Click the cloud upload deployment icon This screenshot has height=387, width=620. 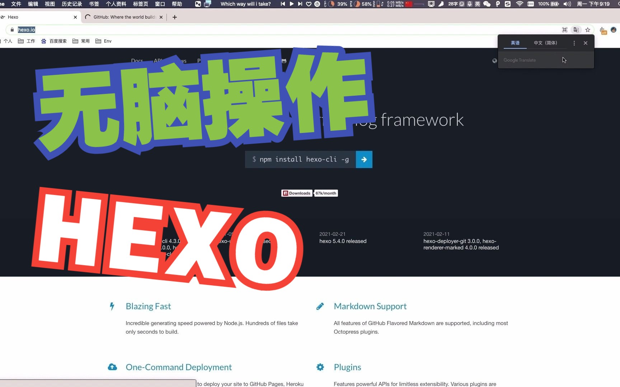pyautogui.click(x=112, y=367)
